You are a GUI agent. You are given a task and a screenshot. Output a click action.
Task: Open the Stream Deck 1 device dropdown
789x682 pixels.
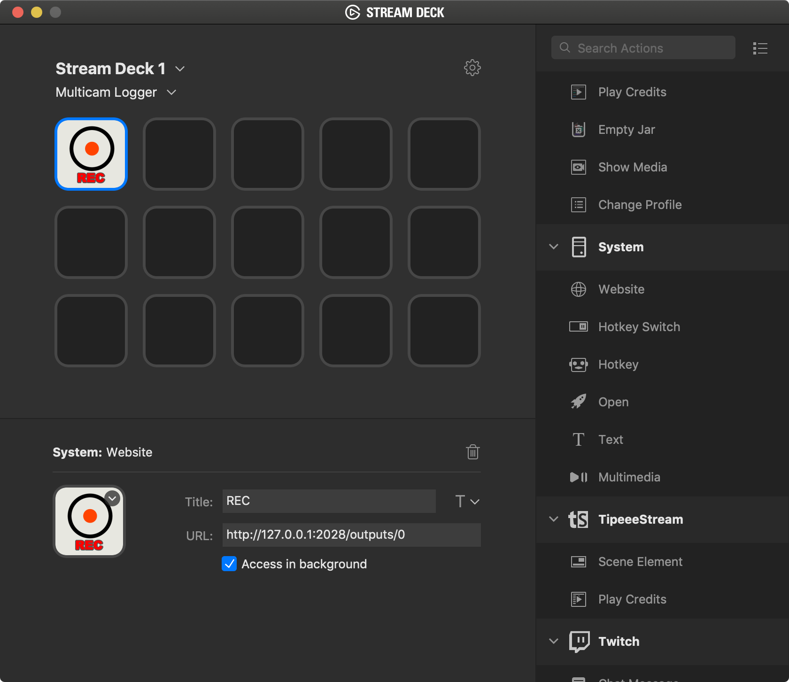tap(180, 69)
